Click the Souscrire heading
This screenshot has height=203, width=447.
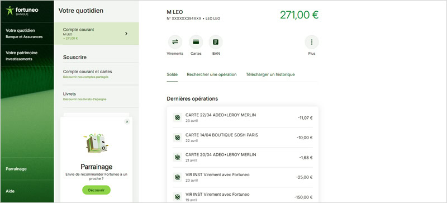[75, 58]
